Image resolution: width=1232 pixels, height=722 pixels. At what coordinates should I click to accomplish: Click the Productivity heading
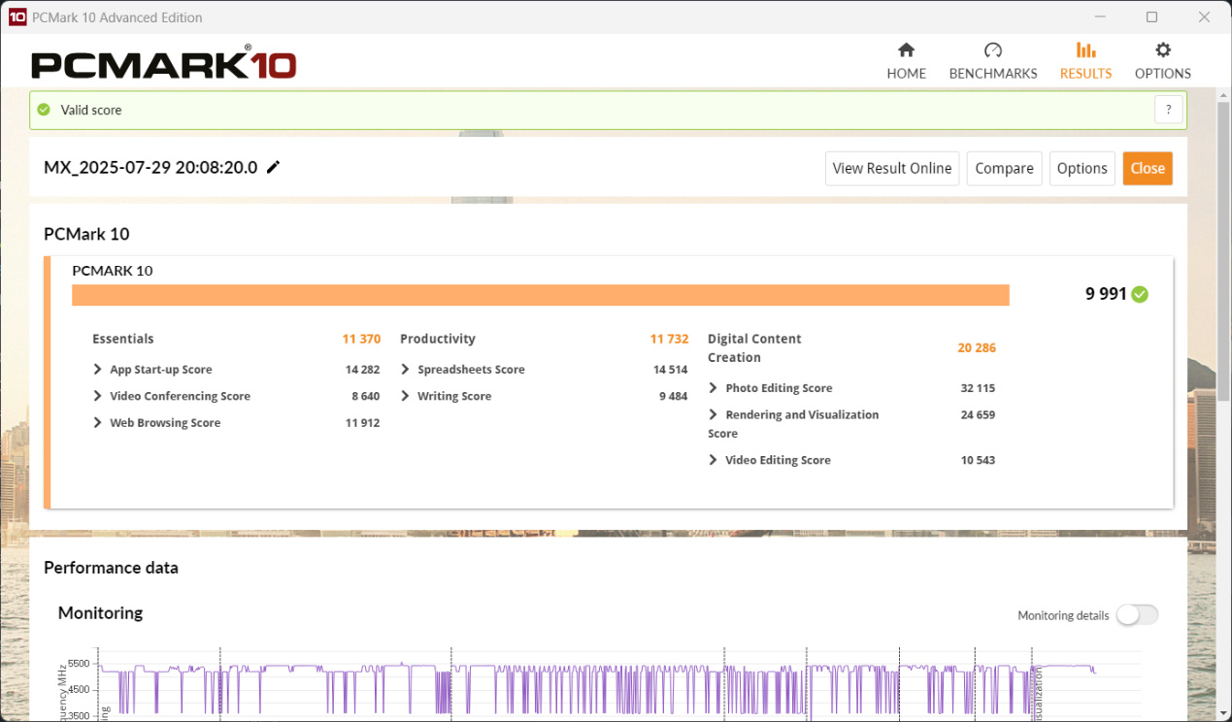[x=438, y=339]
